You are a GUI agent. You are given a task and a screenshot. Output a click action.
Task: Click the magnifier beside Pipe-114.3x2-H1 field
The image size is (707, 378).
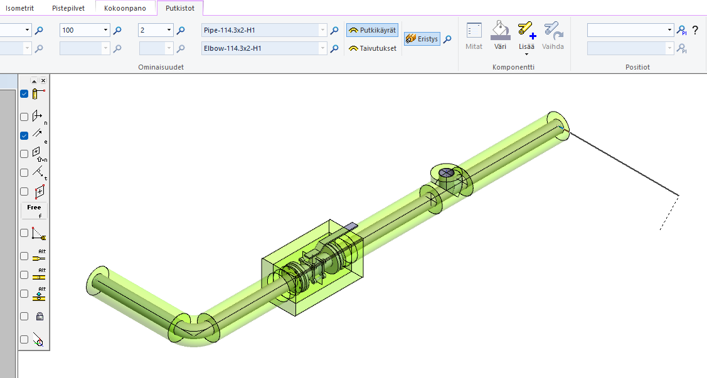334,30
